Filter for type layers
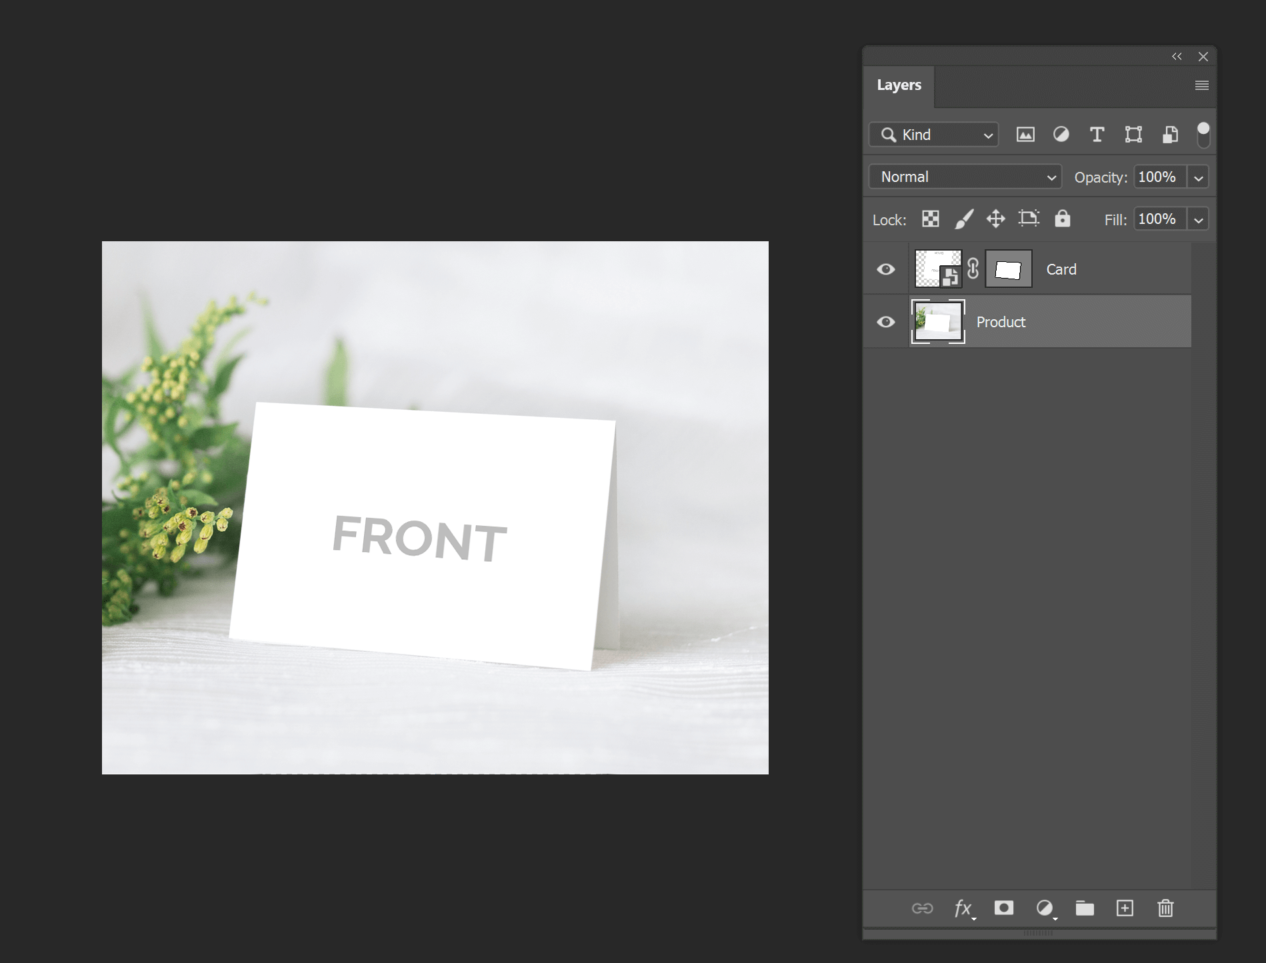 coord(1097,135)
